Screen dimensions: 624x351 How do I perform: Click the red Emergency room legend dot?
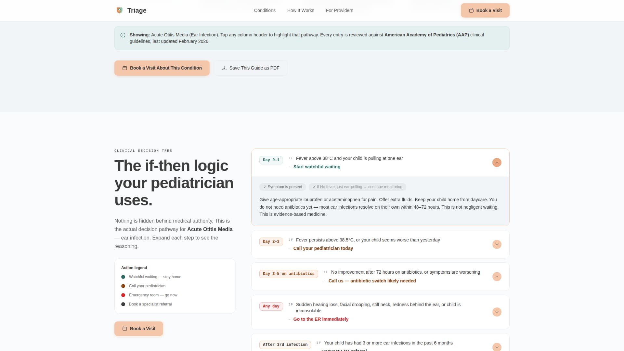point(123,295)
